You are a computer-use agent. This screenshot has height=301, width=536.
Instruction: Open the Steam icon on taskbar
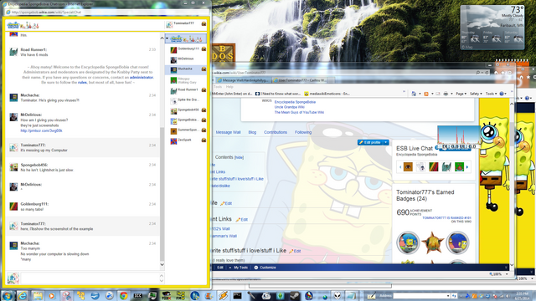click(295, 295)
